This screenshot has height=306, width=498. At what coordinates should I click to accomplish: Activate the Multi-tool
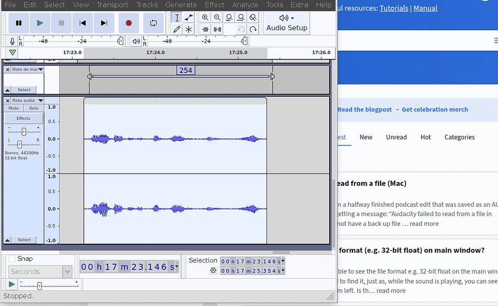point(189,29)
